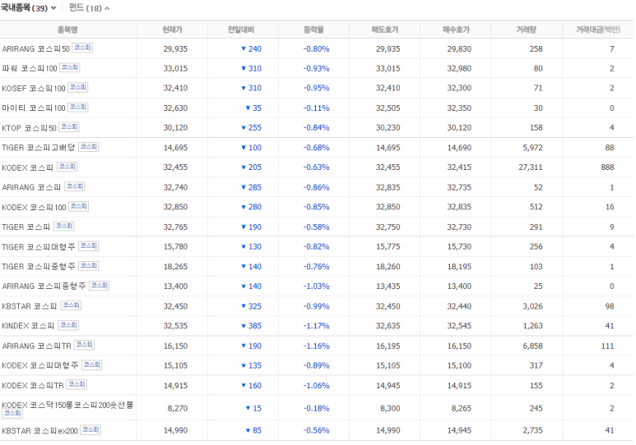Open KTOP 코스피50 stock link

point(29,127)
